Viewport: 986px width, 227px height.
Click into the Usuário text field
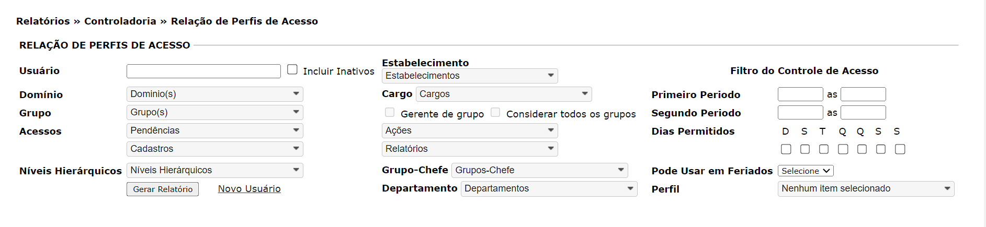click(203, 71)
